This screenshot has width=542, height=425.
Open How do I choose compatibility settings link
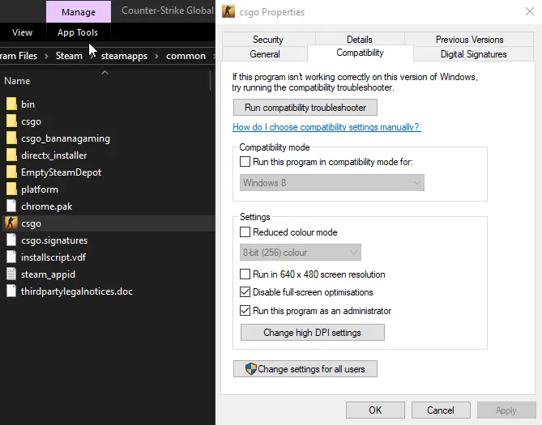pos(326,127)
